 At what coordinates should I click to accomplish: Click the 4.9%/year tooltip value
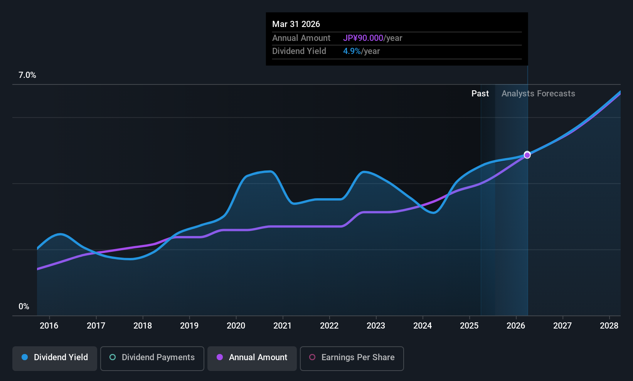pos(361,51)
